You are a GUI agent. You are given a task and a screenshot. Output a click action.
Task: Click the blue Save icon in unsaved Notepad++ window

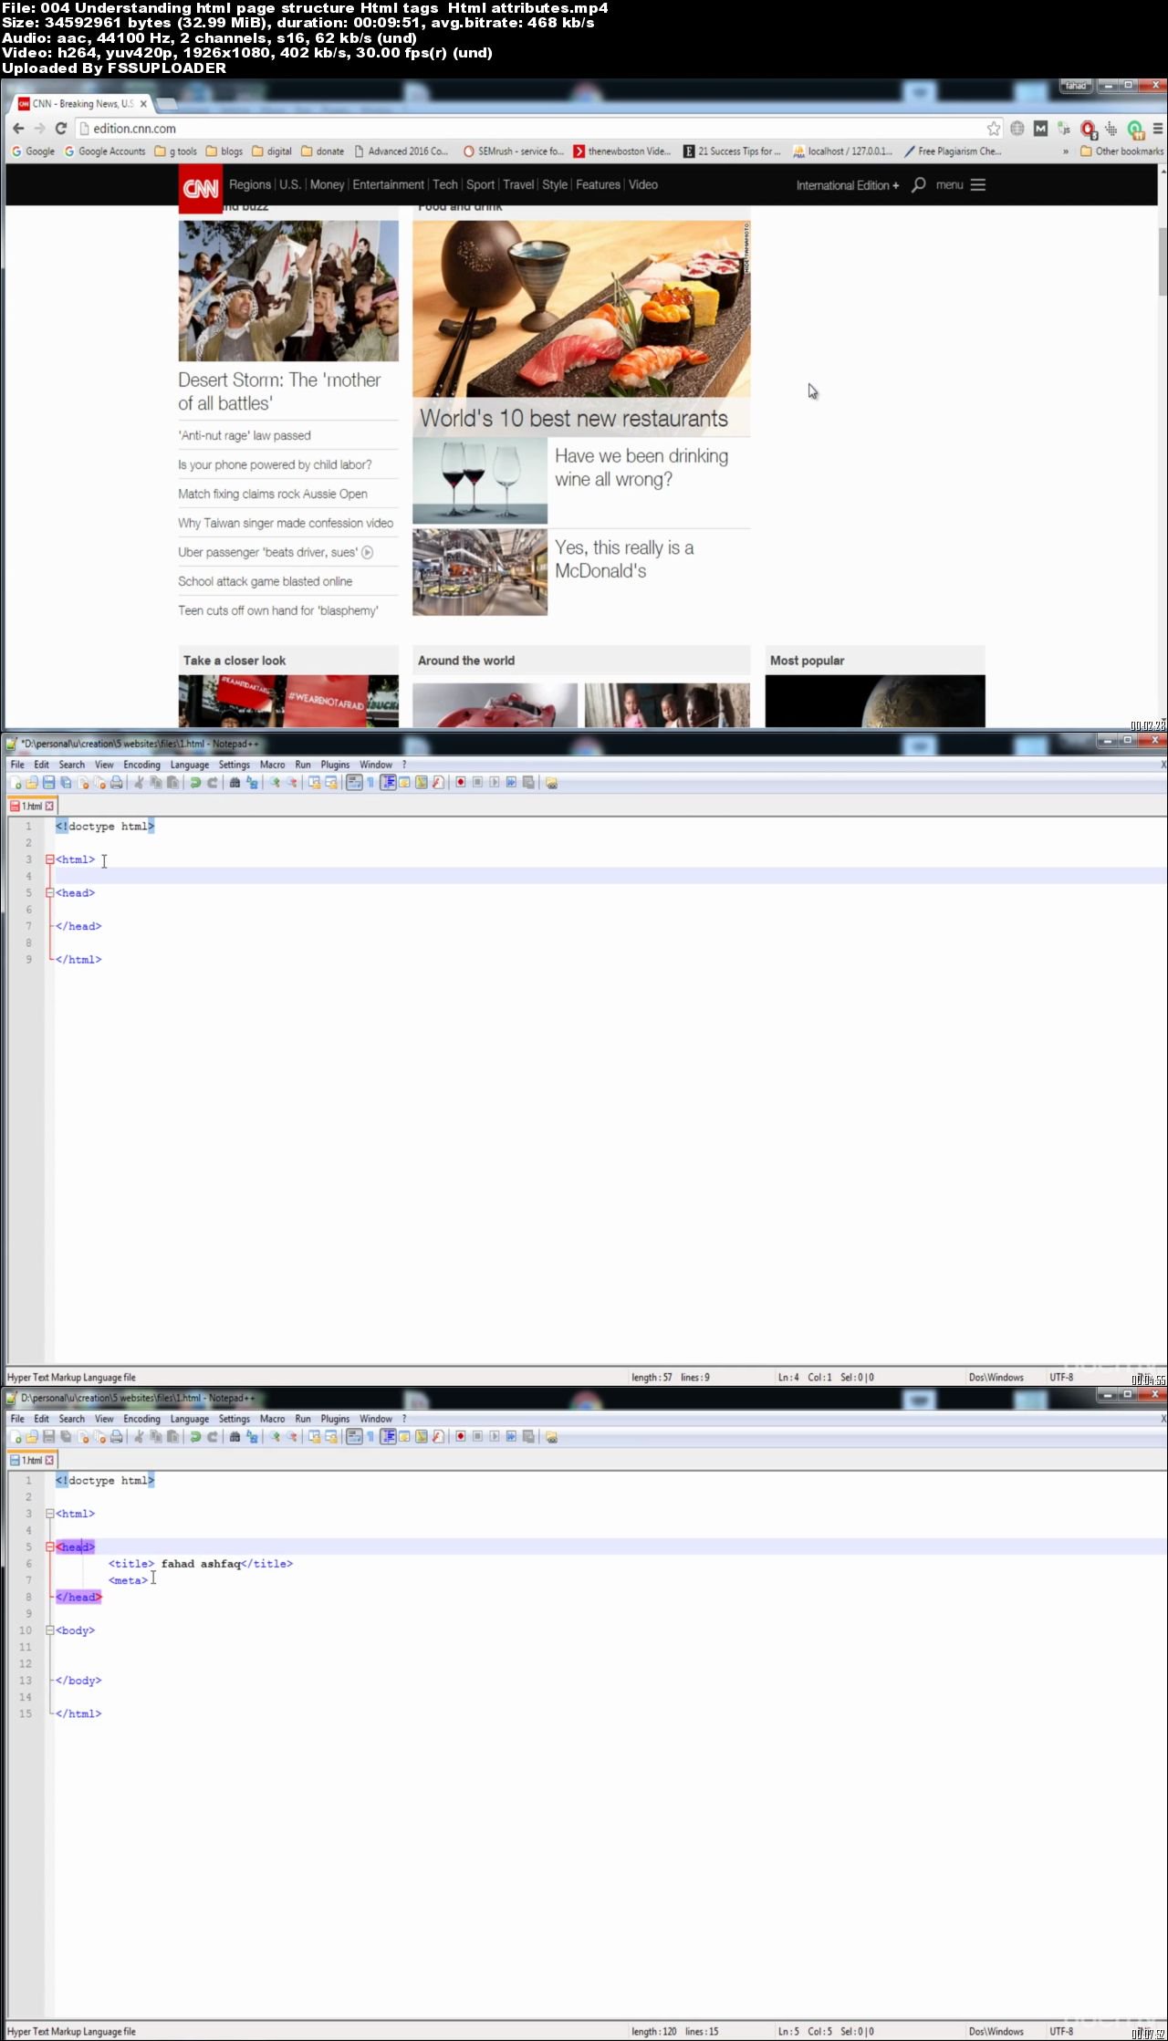(48, 783)
